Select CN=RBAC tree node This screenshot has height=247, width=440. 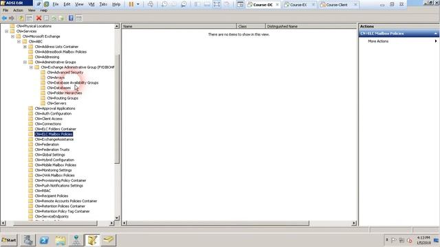click(x=43, y=191)
